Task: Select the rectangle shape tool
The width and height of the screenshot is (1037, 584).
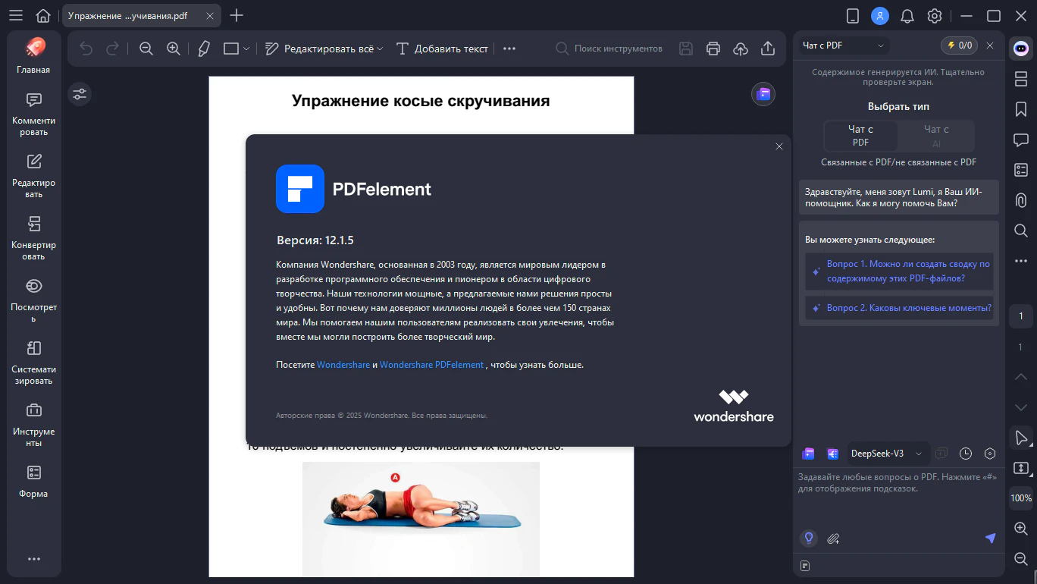Action: (231, 49)
